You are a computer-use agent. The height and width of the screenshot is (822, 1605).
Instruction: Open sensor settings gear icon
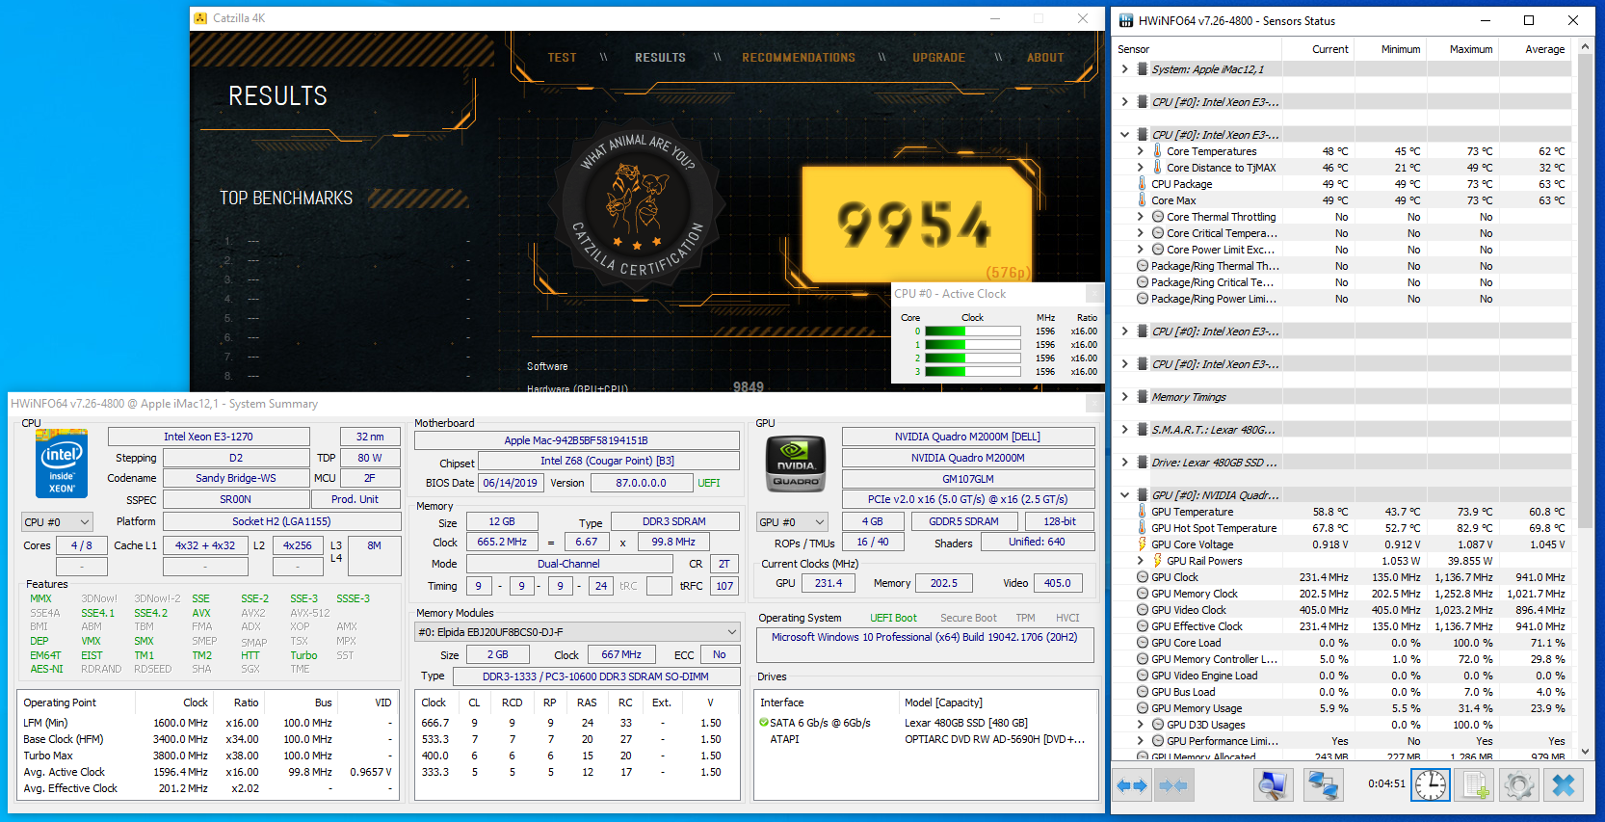point(1519,785)
